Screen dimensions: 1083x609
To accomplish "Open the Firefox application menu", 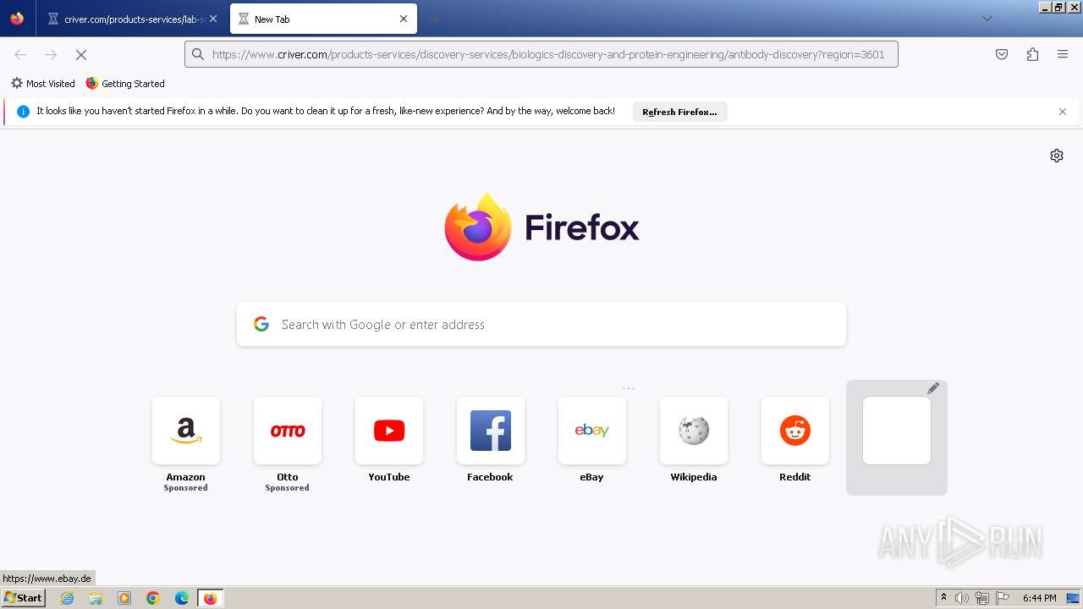I will [1063, 54].
